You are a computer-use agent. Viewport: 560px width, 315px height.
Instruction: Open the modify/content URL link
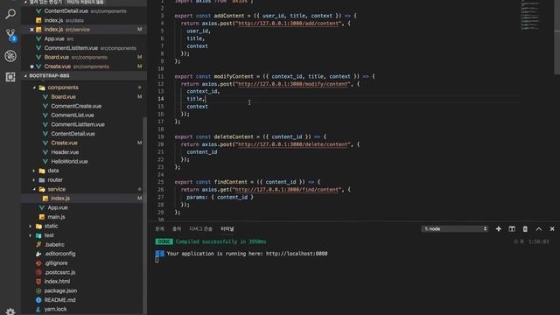click(293, 84)
